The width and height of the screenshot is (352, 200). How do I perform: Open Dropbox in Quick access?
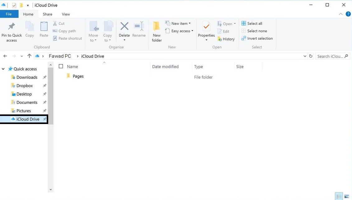point(25,86)
